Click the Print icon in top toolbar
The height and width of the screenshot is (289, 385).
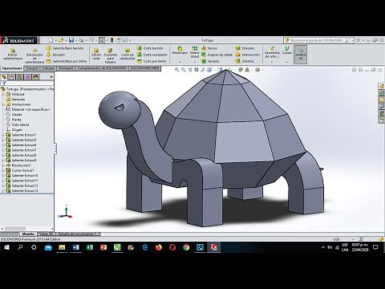tap(81, 40)
